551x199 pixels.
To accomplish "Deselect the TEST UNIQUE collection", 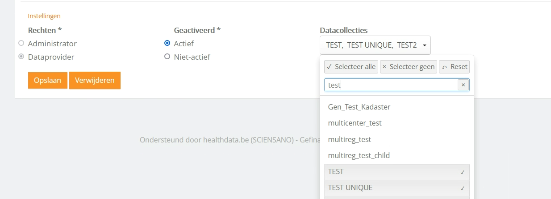I will point(350,188).
